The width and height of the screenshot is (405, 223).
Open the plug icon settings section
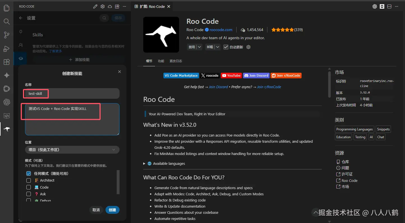20,32
